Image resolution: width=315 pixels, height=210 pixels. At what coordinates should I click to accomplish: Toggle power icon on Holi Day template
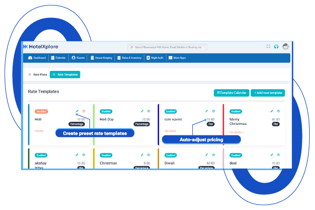pyautogui.click(x=149, y=111)
